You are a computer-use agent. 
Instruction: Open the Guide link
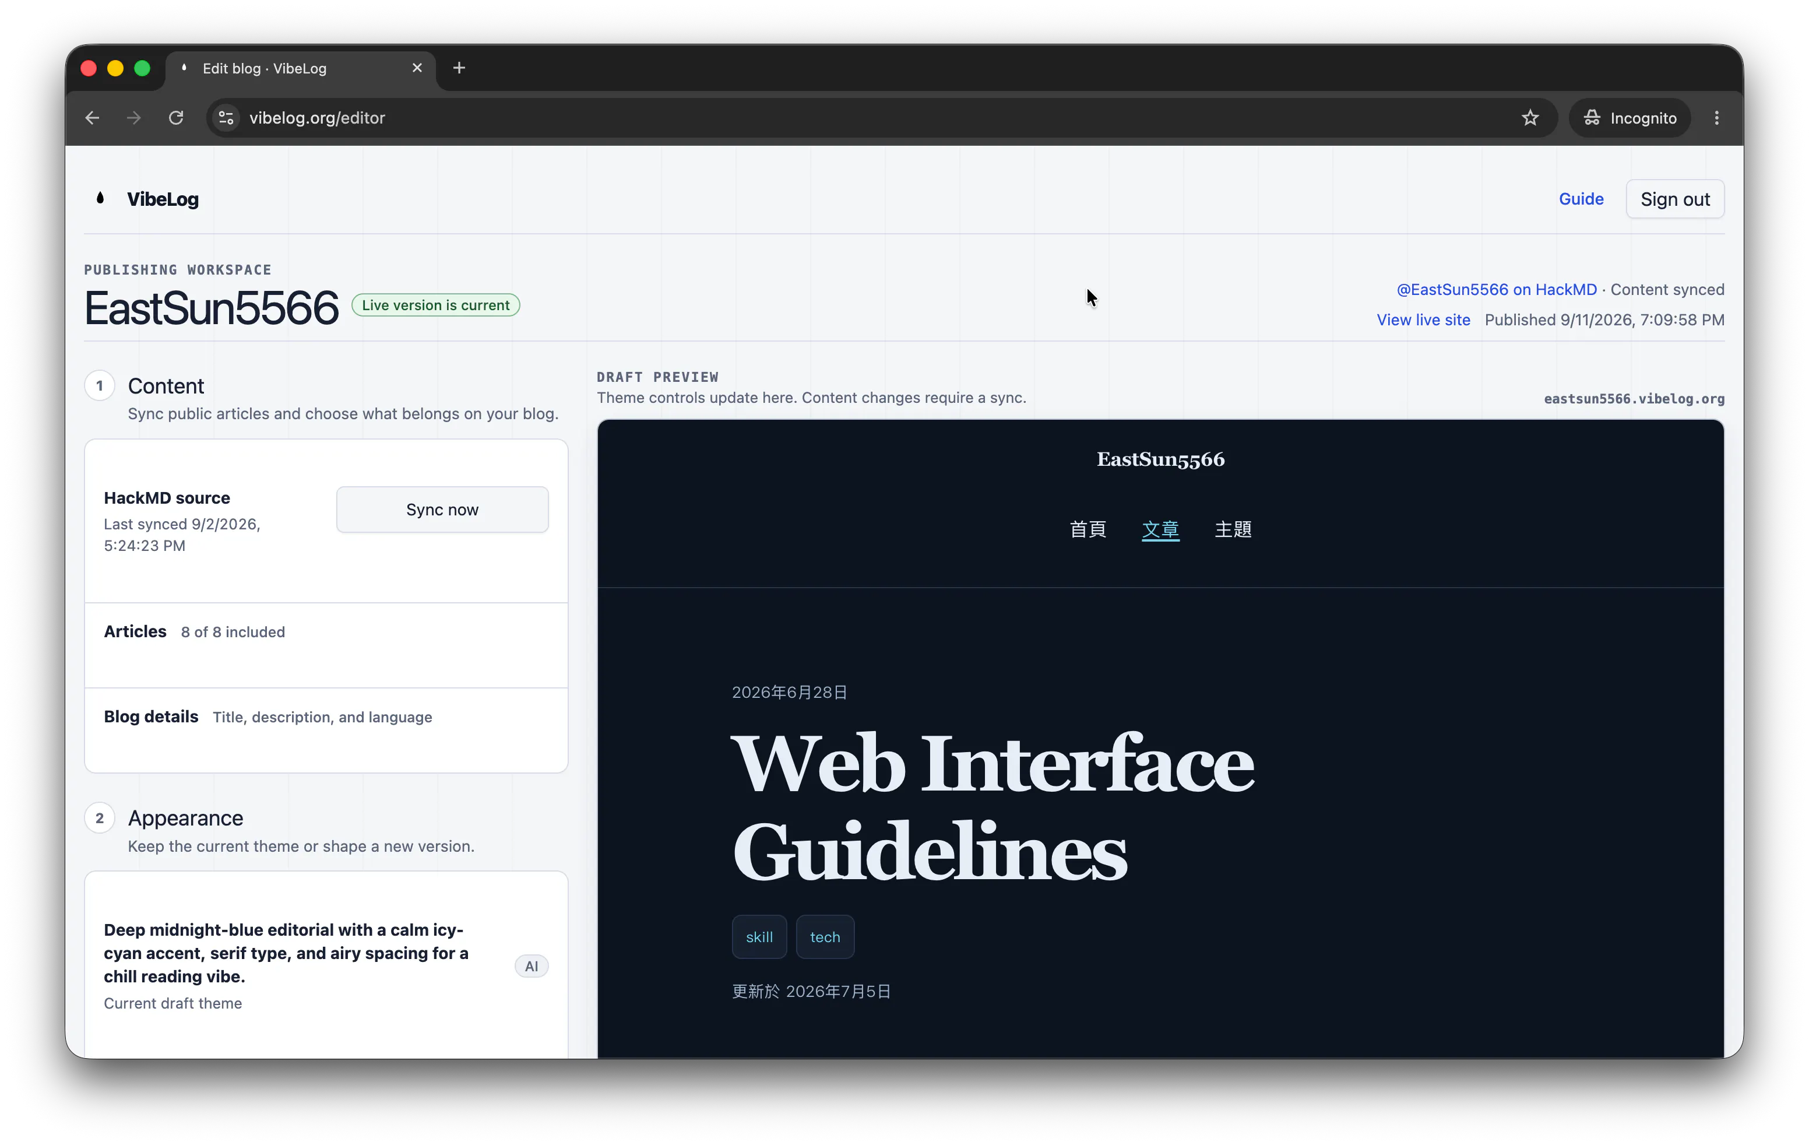pyautogui.click(x=1581, y=199)
